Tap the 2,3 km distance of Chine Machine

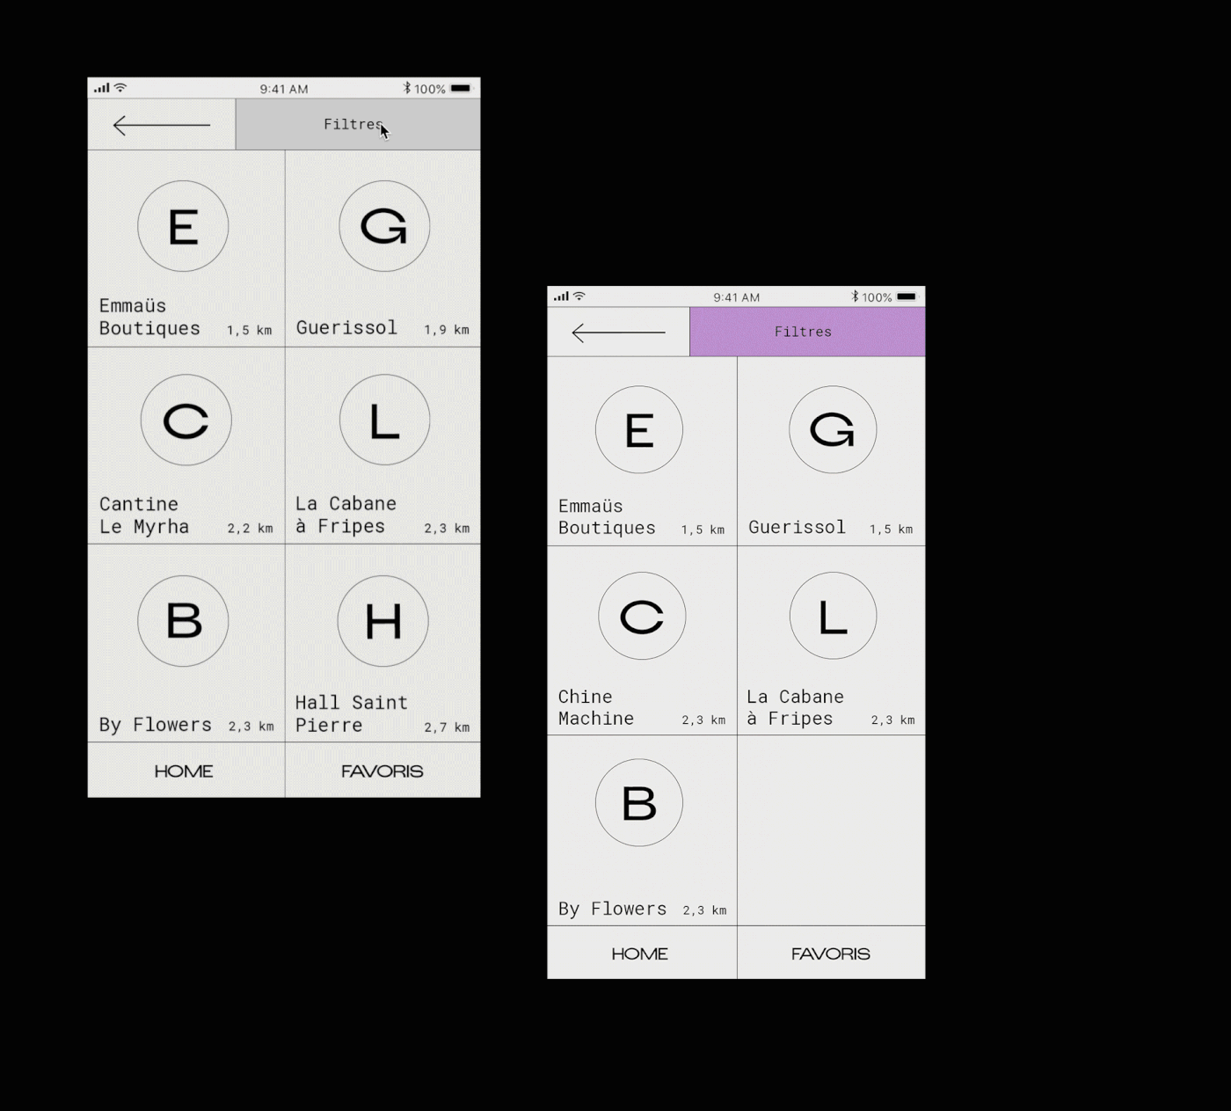tap(703, 720)
